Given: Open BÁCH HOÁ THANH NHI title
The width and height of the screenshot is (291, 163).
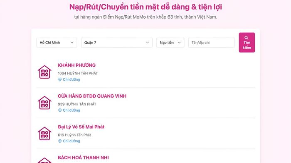Looking at the screenshot, I should (x=83, y=158).
